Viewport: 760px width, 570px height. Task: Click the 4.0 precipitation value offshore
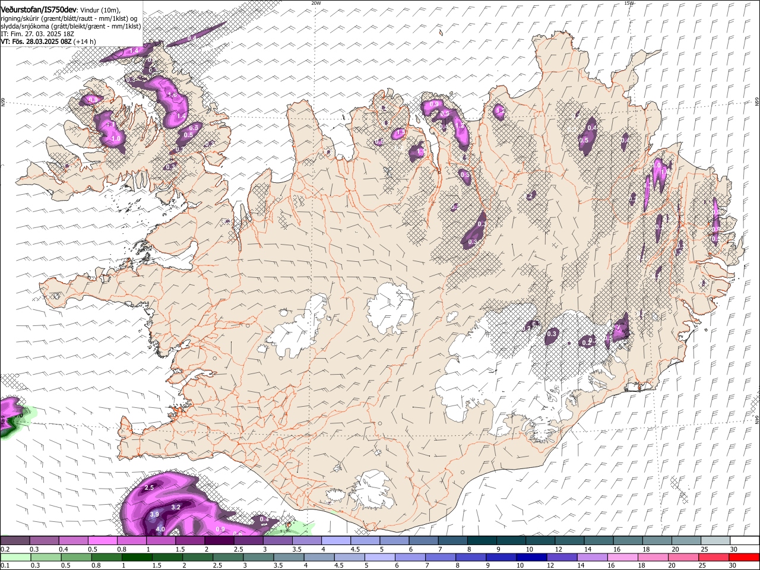(x=160, y=529)
